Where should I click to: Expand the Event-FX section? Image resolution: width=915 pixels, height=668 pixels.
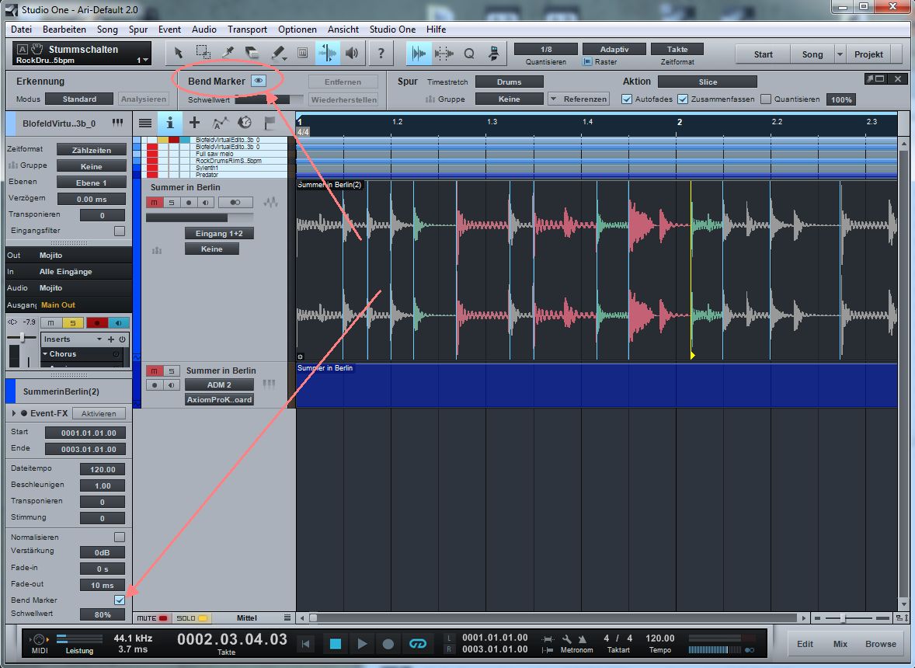(x=13, y=413)
